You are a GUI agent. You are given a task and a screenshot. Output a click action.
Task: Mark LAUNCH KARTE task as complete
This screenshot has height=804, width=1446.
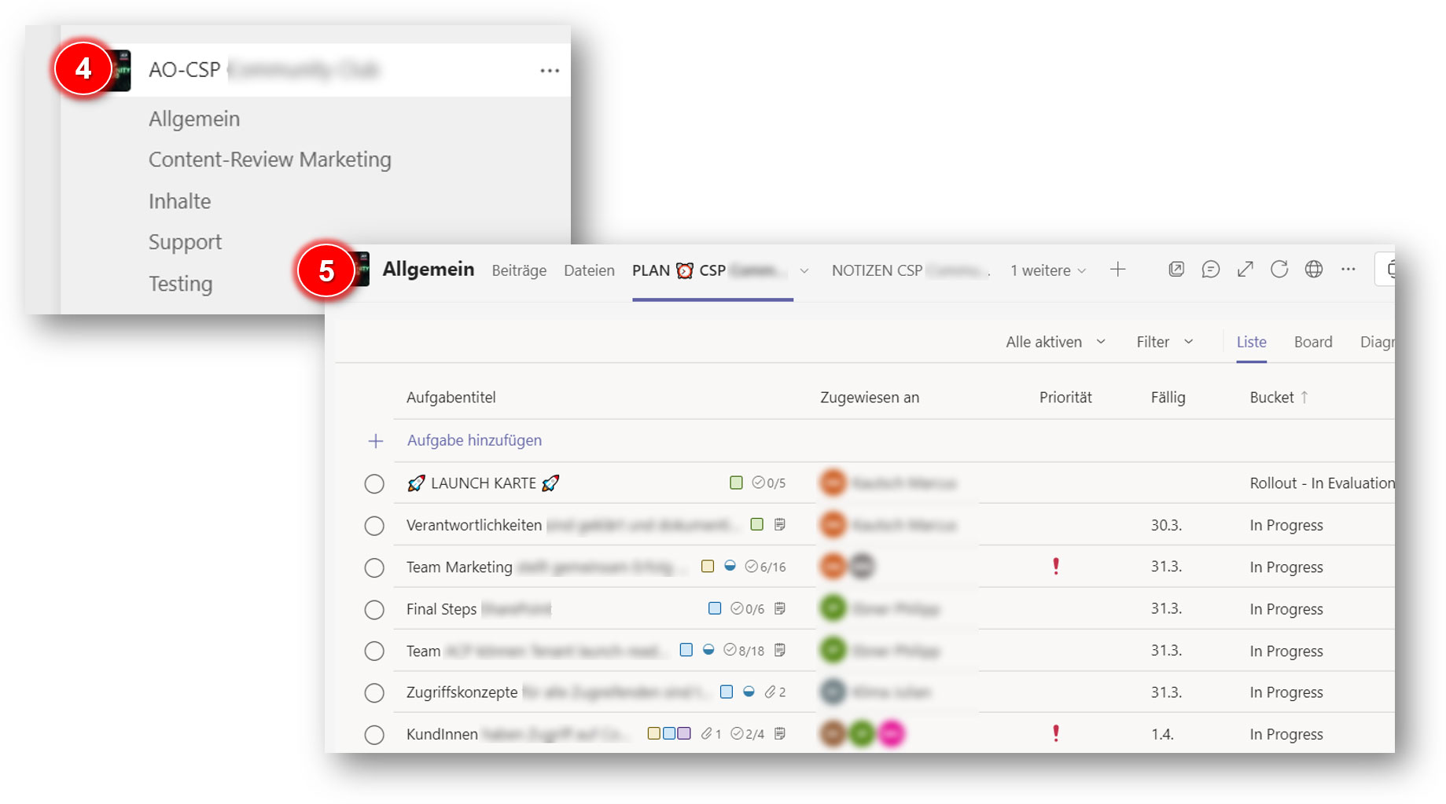click(374, 483)
